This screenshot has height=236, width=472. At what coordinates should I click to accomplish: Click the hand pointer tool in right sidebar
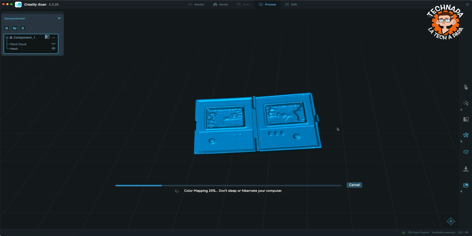(466, 87)
